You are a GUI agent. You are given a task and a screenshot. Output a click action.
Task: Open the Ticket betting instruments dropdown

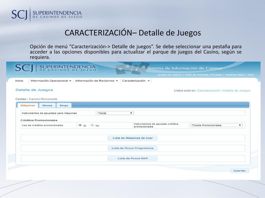tap(115, 113)
